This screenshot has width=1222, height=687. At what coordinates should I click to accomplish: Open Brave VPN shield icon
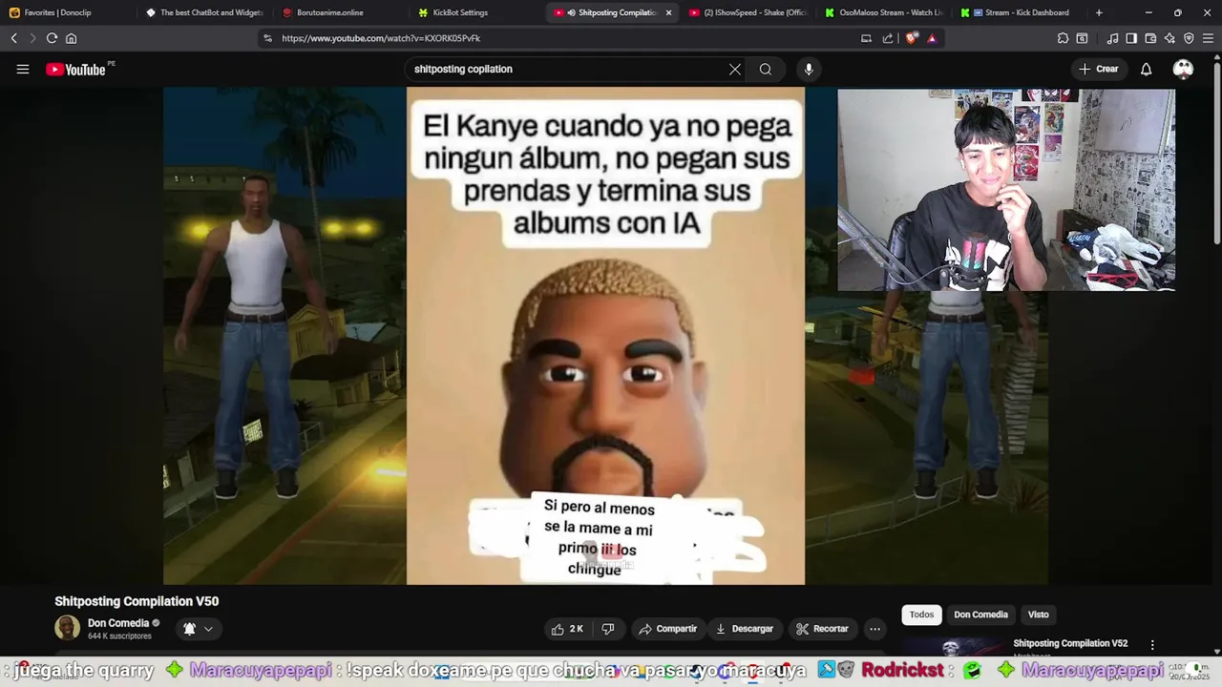tap(1189, 38)
